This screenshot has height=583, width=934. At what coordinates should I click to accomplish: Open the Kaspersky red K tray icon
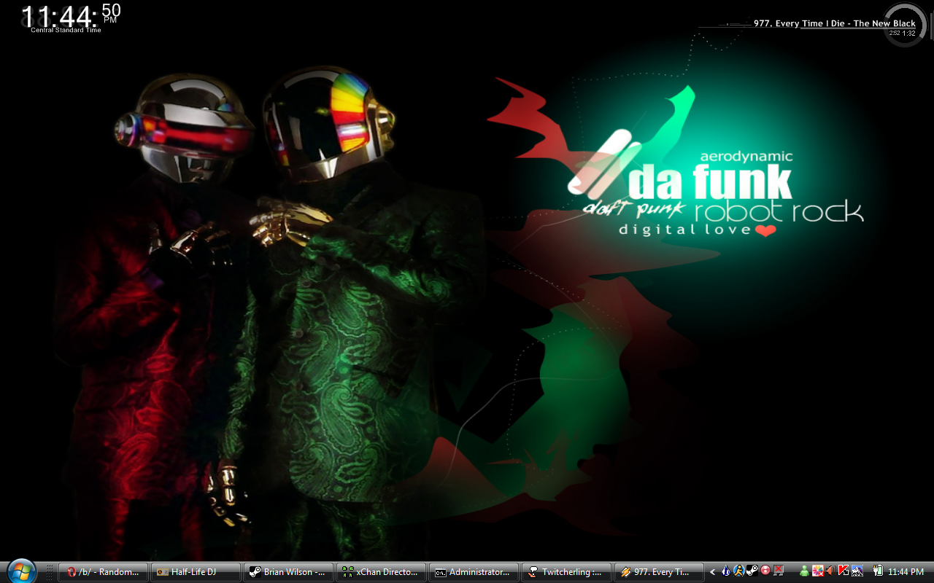click(x=844, y=571)
